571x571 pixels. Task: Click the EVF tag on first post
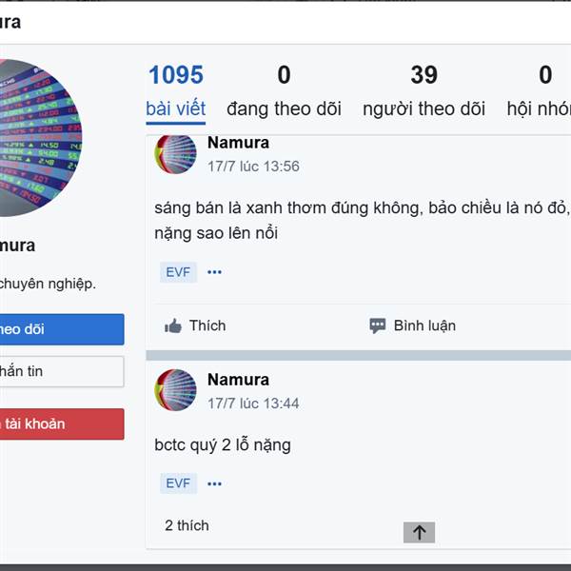coord(178,272)
